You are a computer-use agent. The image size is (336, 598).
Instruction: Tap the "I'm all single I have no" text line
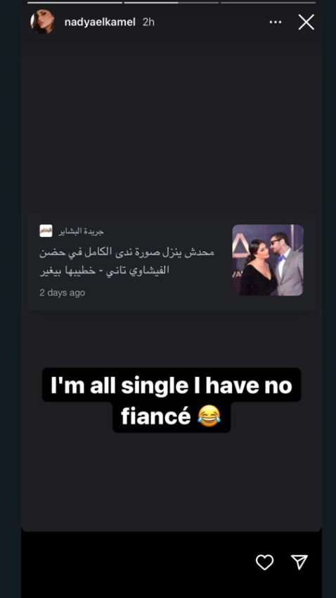pyautogui.click(x=172, y=386)
